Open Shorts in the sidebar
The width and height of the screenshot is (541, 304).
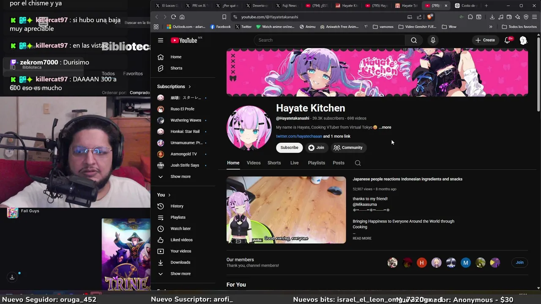(x=176, y=68)
